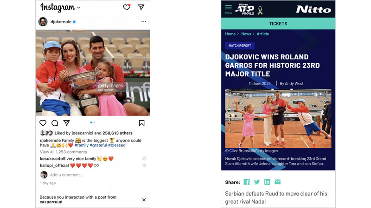Open the #family hashtag
371x208 pixels.
[x=82, y=145]
